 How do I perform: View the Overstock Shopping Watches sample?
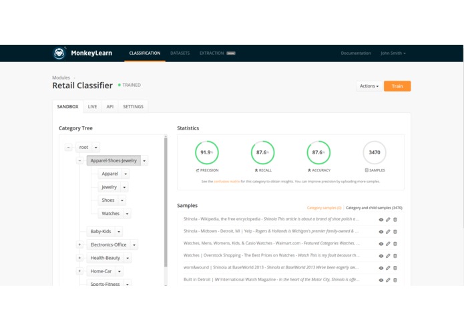coord(381,256)
